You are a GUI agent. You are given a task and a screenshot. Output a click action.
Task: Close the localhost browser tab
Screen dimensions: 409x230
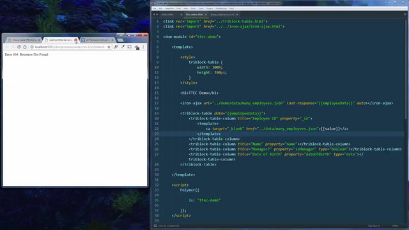(76, 40)
